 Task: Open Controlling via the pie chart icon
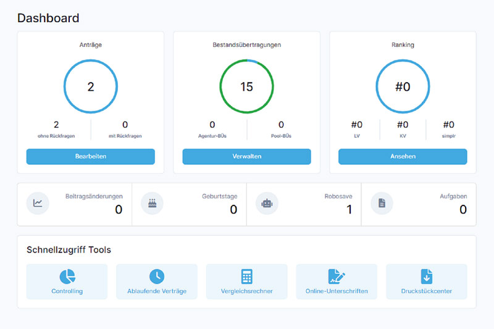(x=67, y=277)
